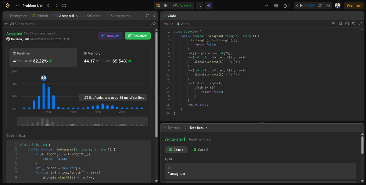Click the Code panel tab
366x185 pixels.
point(169,16)
